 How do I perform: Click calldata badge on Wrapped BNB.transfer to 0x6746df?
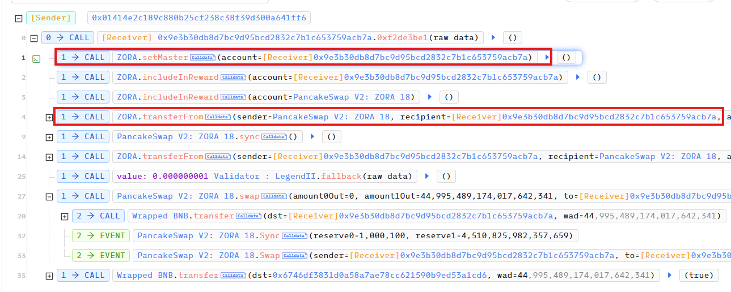click(233, 275)
